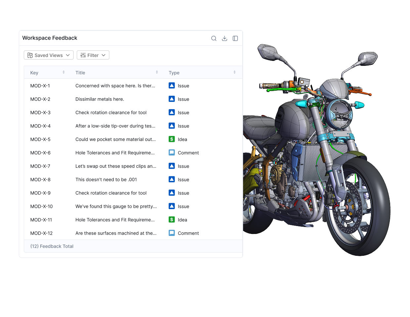This screenshot has height=317, width=410.
Task: Open MOD-X-4 about the low-side tip-over
Action: pos(115,126)
